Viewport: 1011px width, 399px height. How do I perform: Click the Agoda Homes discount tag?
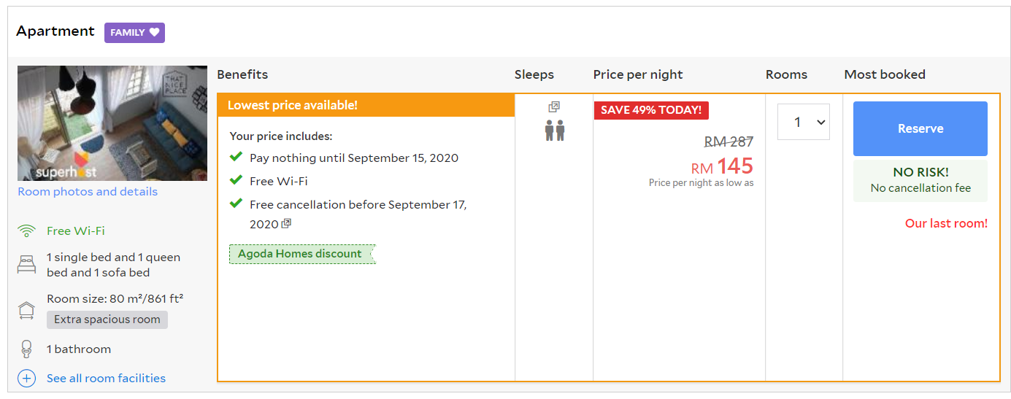[x=301, y=254]
